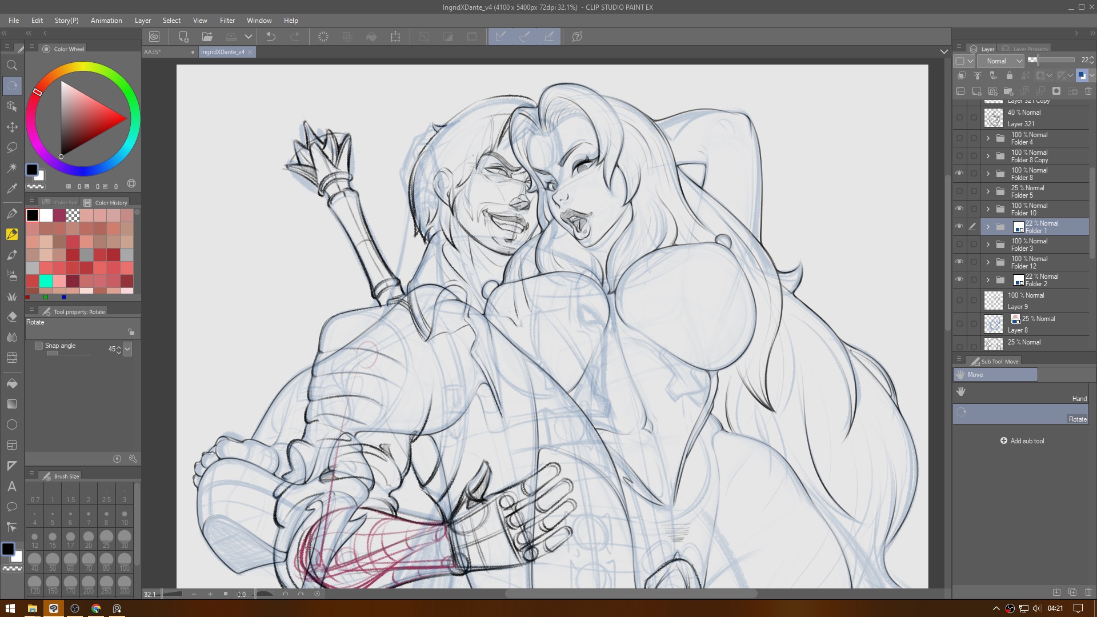Create a new canvas from command bar
Viewport: 1097px width, 617px height.
click(183, 37)
